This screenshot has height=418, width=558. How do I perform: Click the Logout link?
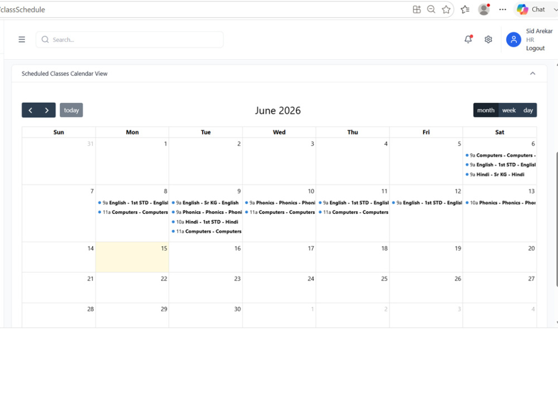pos(535,48)
